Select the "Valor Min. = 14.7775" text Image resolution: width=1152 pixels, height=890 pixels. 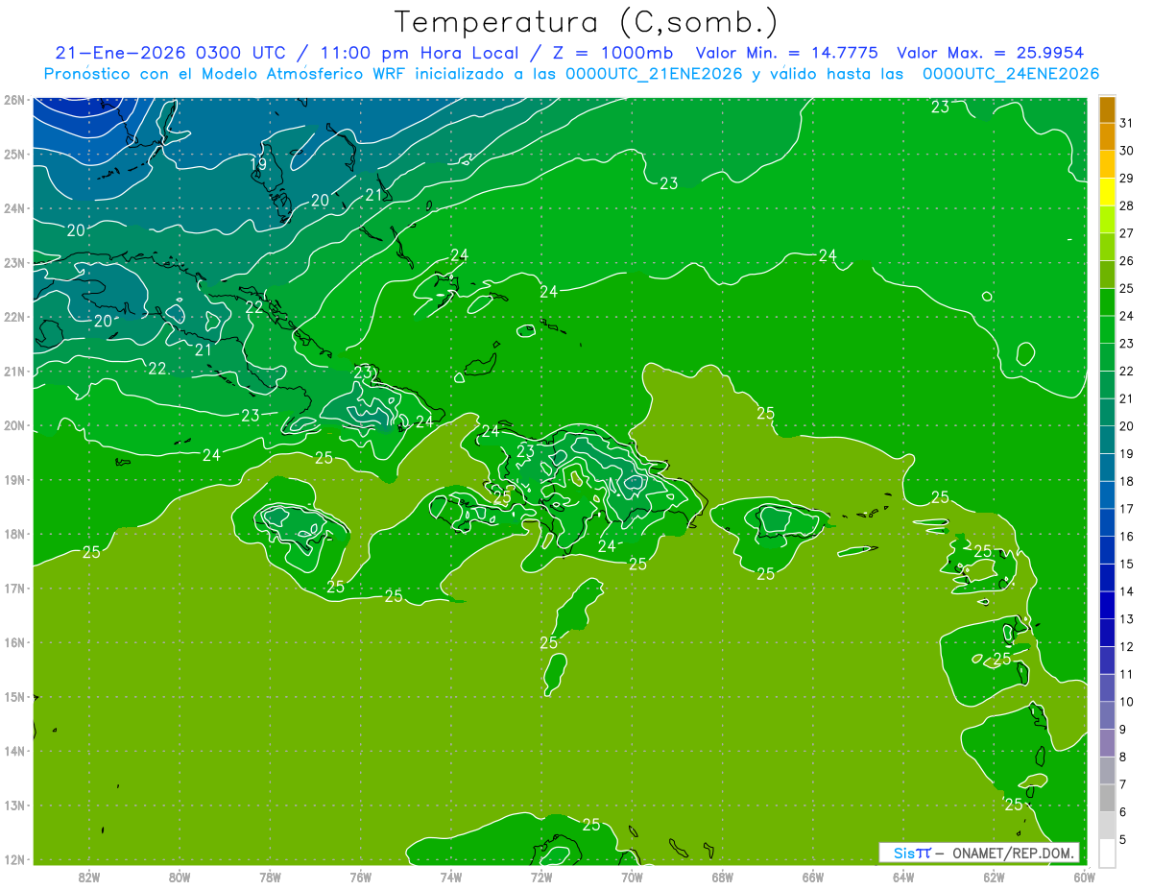[x=786, y=53]
